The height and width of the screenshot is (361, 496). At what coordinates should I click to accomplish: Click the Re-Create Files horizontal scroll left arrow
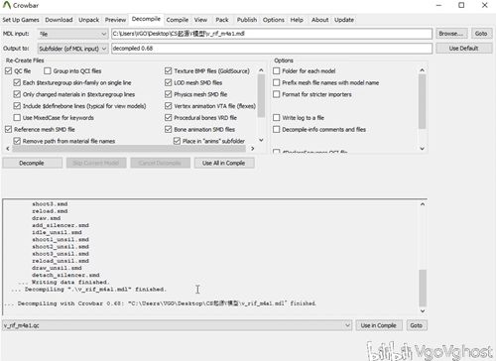pos(8,149)
